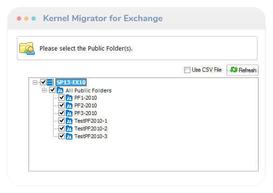This screenshot has width=273, height=193.
Task: Select the SP13-EX10 label
Action: pyautogui.click(x=71, y=82)
